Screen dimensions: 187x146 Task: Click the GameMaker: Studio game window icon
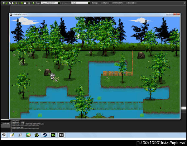point(11,15)
